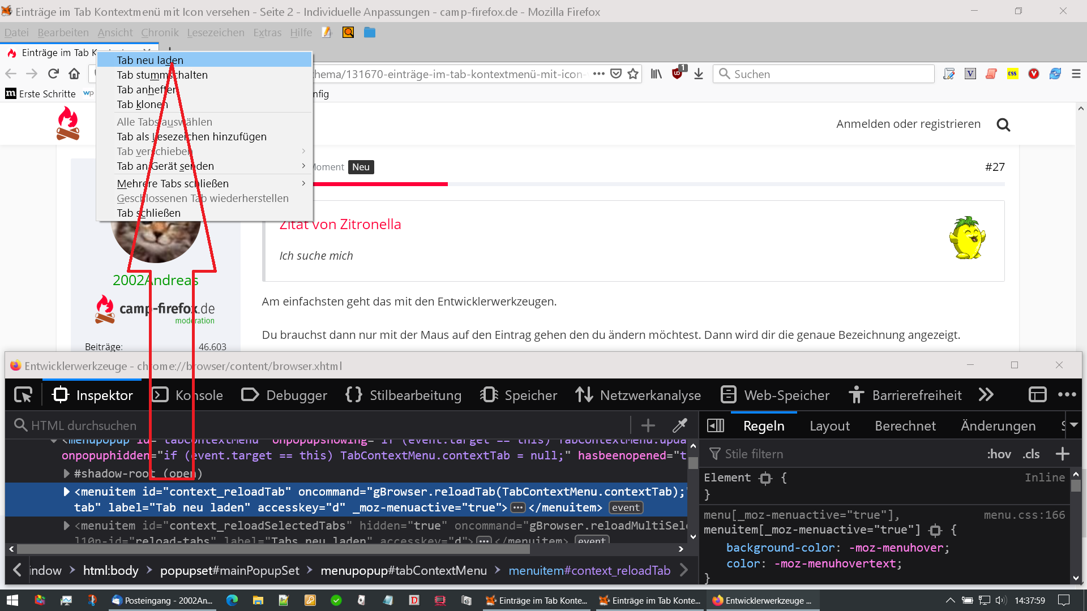
Task: Click the downloads arrow icon
Action: pos(699,74)
